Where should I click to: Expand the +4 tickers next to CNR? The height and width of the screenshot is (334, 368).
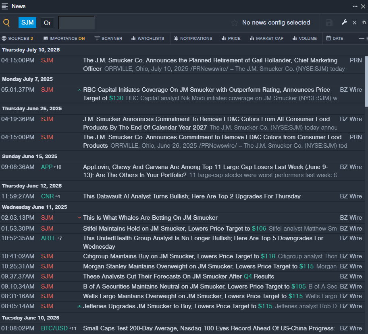57,196
